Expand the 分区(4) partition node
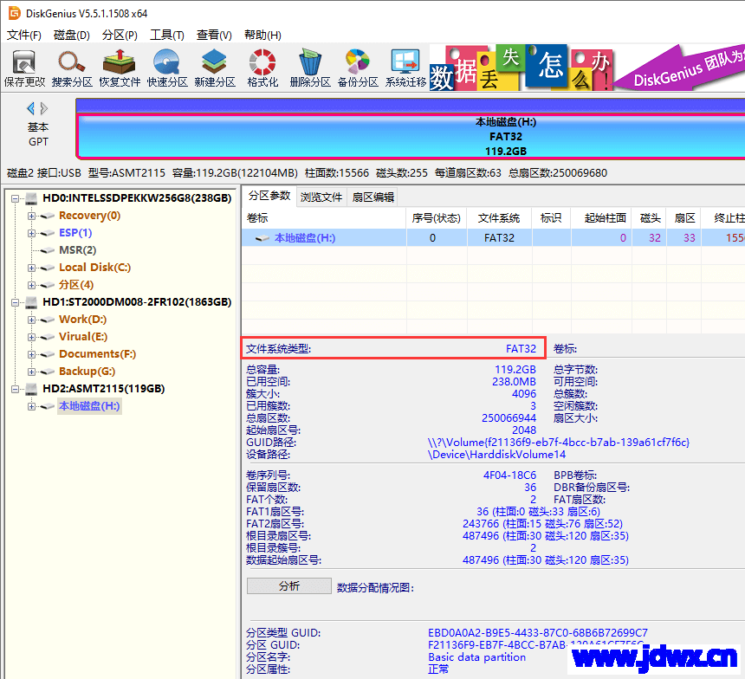 pos(31,285)
